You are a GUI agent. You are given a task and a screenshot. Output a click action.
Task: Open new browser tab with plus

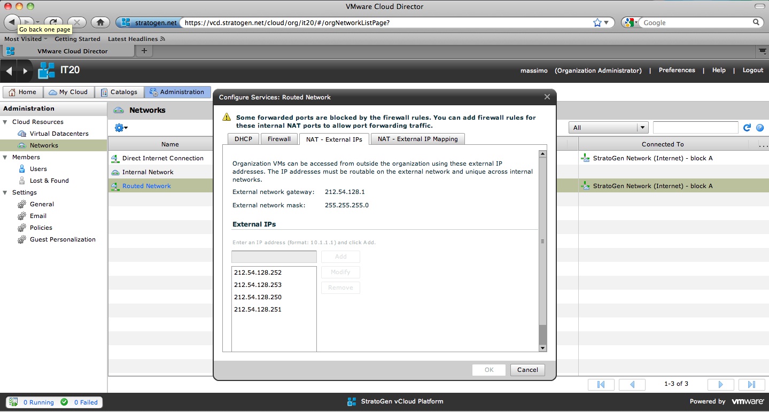[x=144, y=51]
